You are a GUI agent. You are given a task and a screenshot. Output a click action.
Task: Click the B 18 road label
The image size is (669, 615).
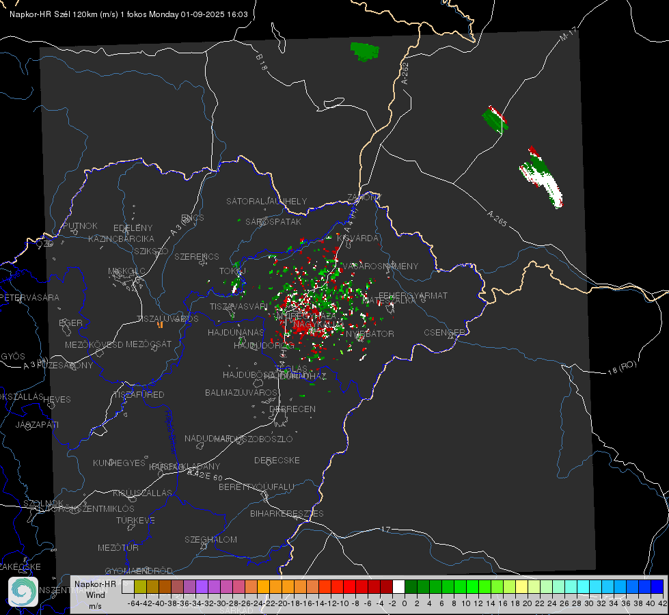262,62
